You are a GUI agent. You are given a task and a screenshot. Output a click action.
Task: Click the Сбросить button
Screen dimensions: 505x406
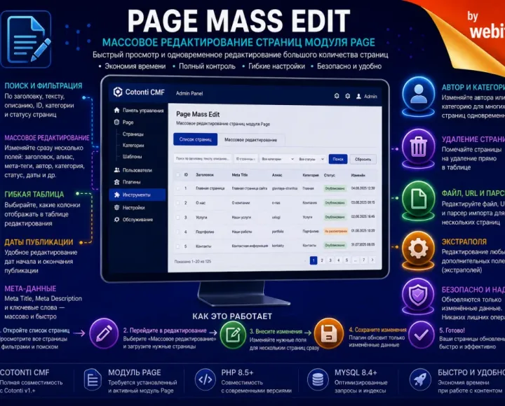363,160
